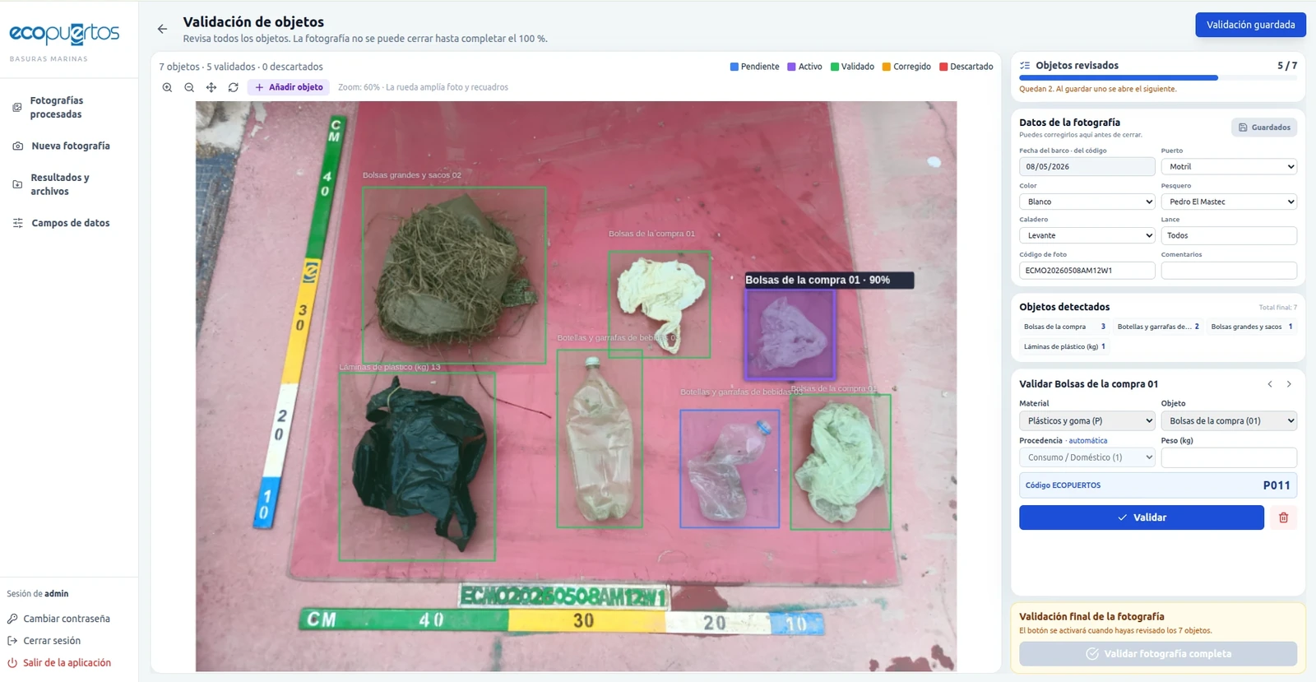1316x682 pixels.
Task: Open the Procedencia dropdown
Action: coord(1087,457)
